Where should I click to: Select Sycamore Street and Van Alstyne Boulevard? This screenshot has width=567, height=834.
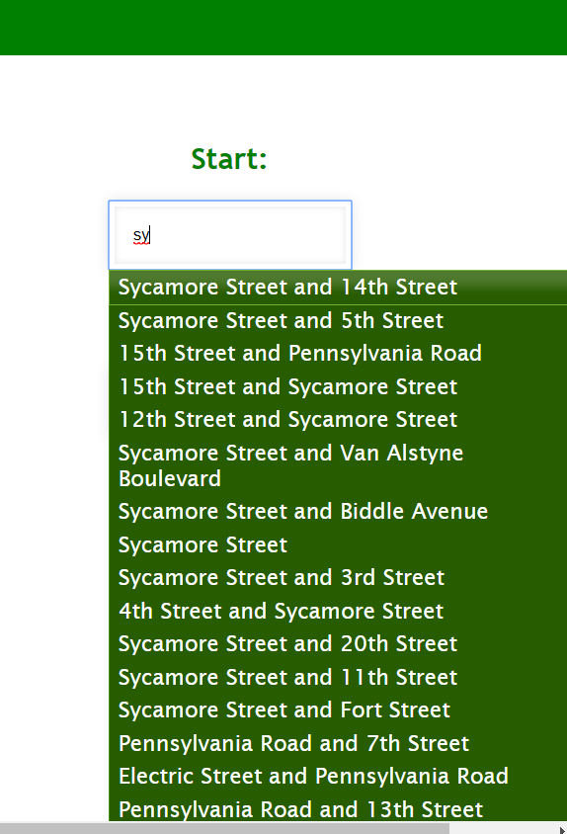[338, 466]
